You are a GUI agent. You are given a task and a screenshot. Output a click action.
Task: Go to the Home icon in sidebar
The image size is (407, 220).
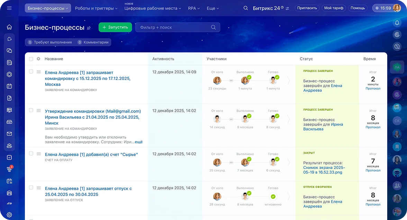coord(9,27)
